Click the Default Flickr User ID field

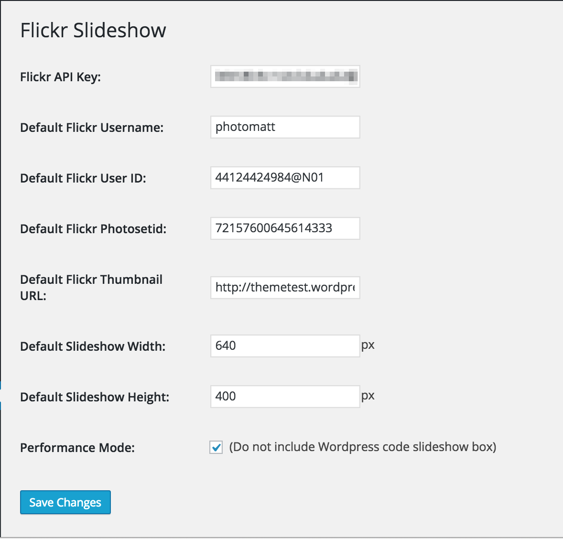285,178
